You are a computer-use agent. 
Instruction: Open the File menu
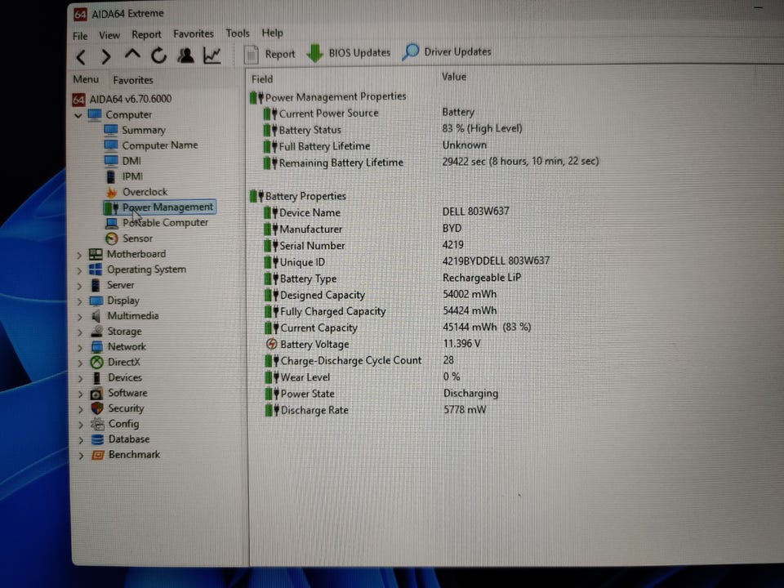80,35
